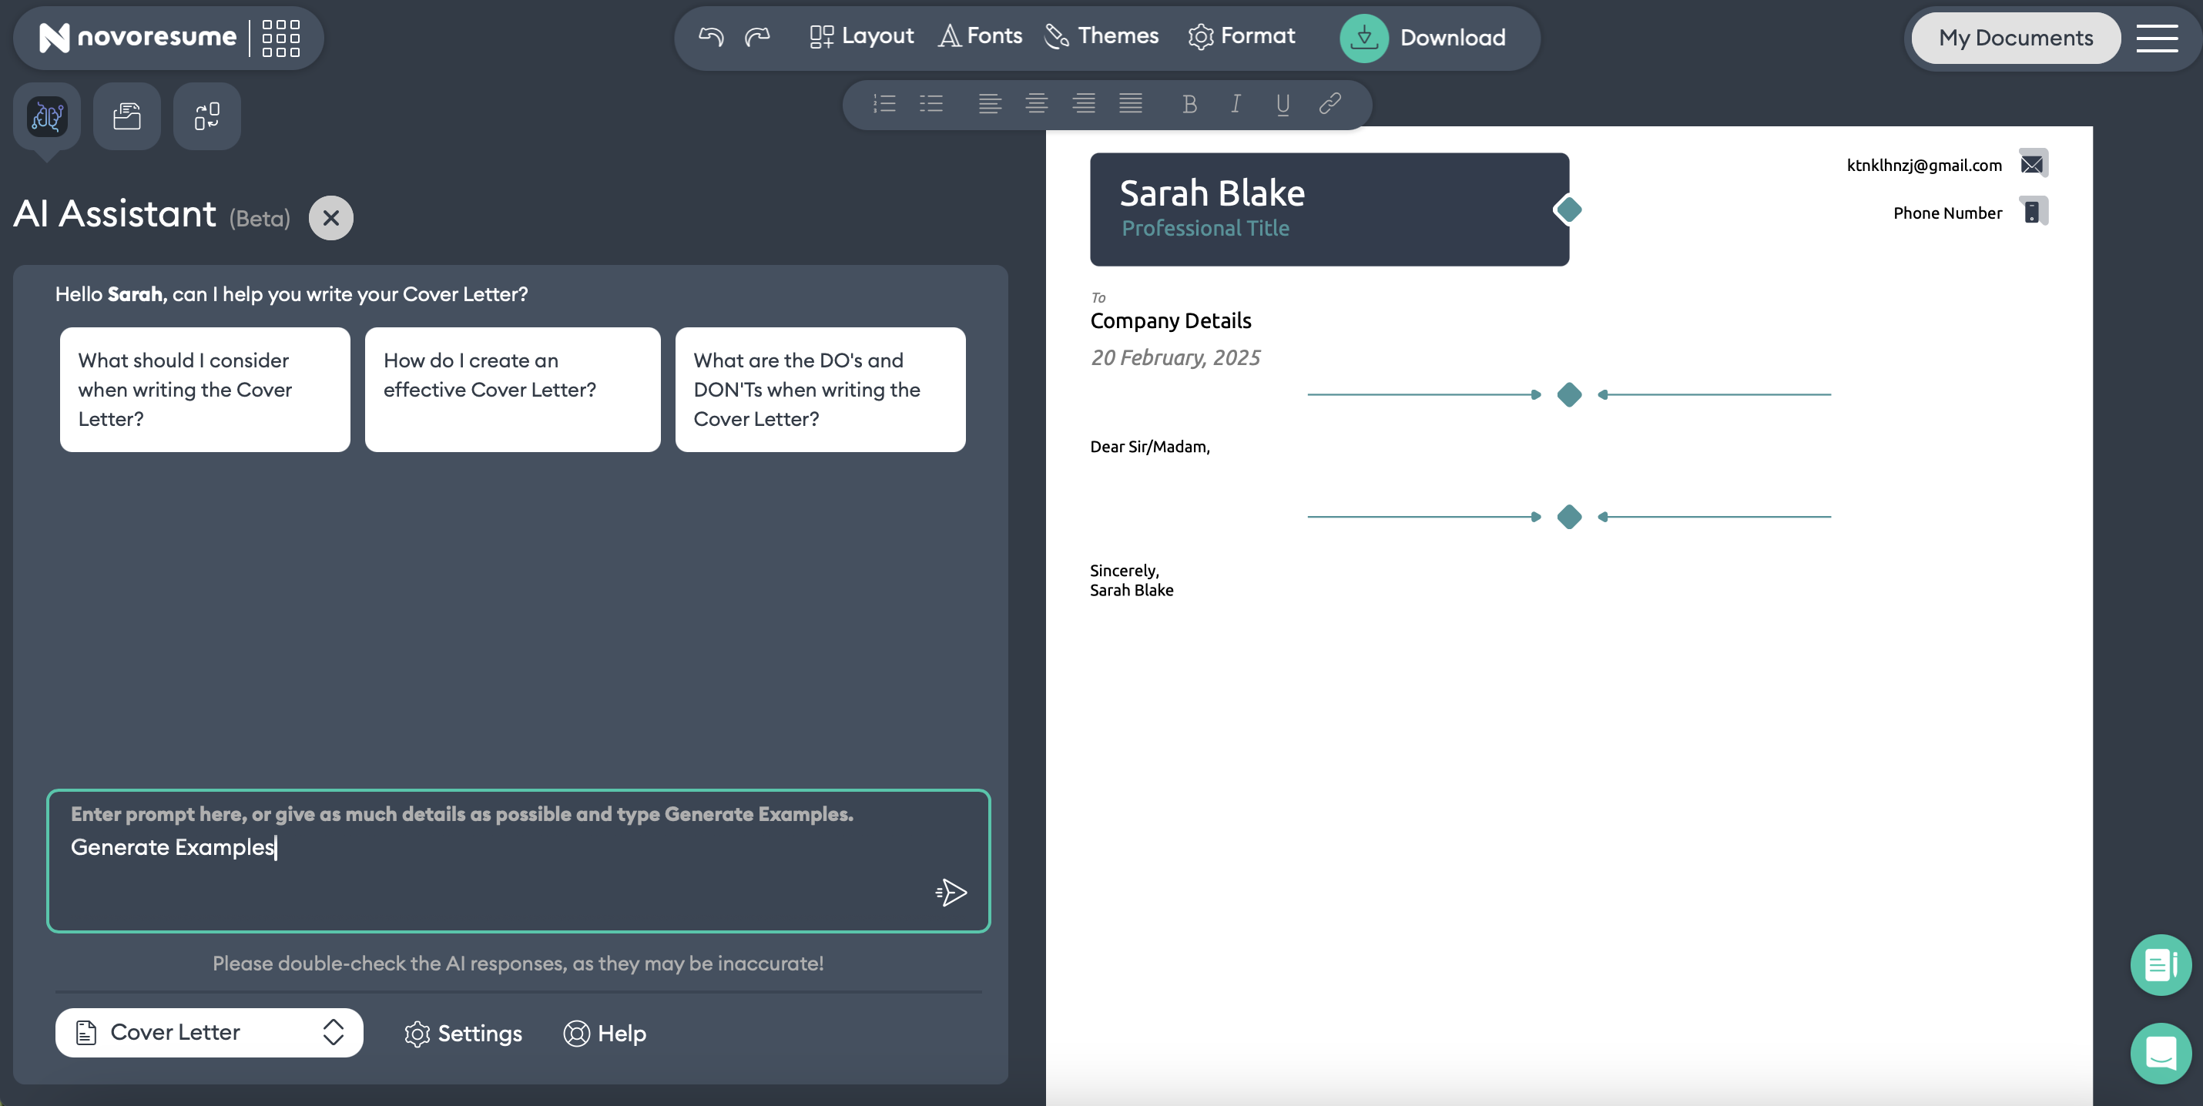The image size is (2203, 1106).
Task: Apply numbered list formatting
Action: click(x=884, y=104)
